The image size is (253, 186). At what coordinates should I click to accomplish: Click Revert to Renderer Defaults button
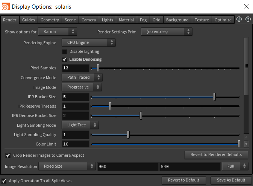(216, 154)
